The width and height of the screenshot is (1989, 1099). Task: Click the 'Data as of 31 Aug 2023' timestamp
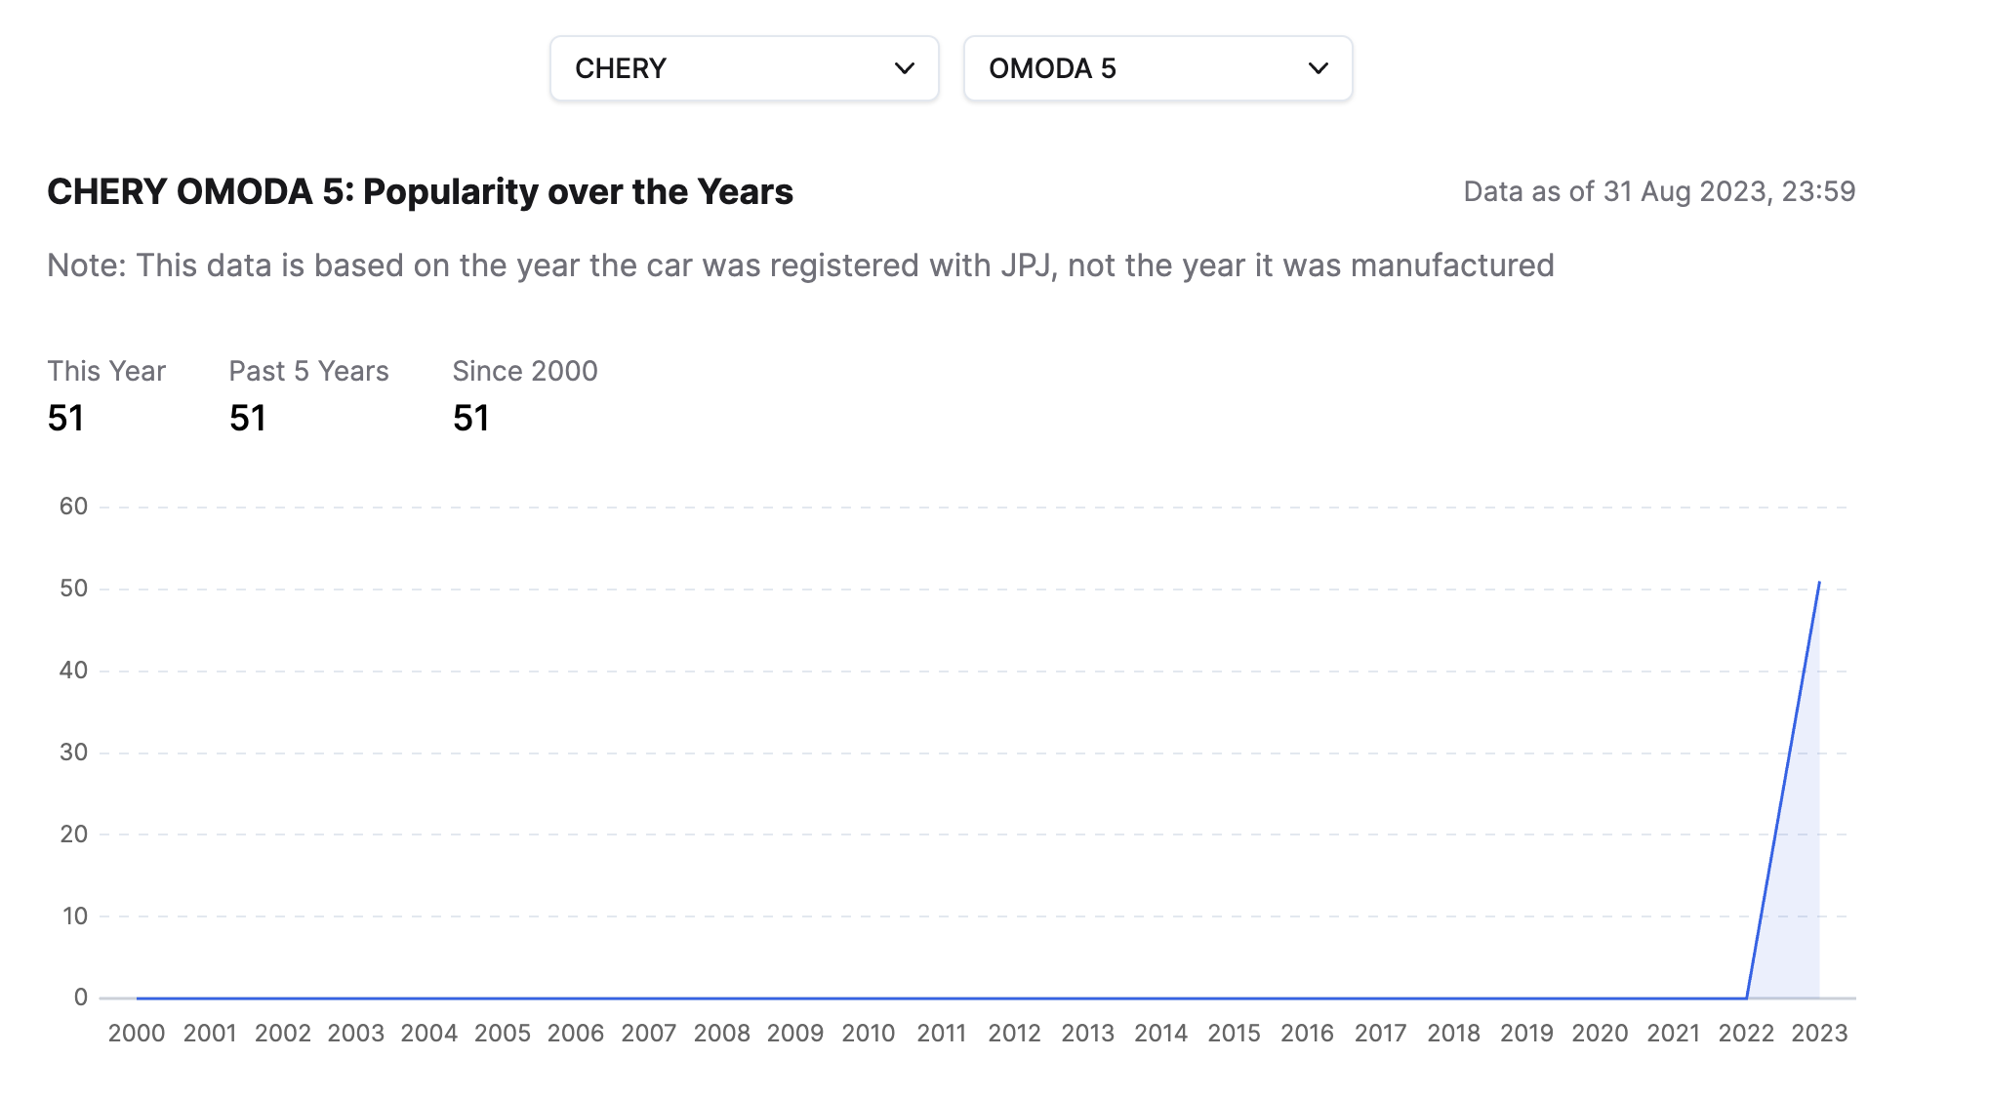point(1659,191)
